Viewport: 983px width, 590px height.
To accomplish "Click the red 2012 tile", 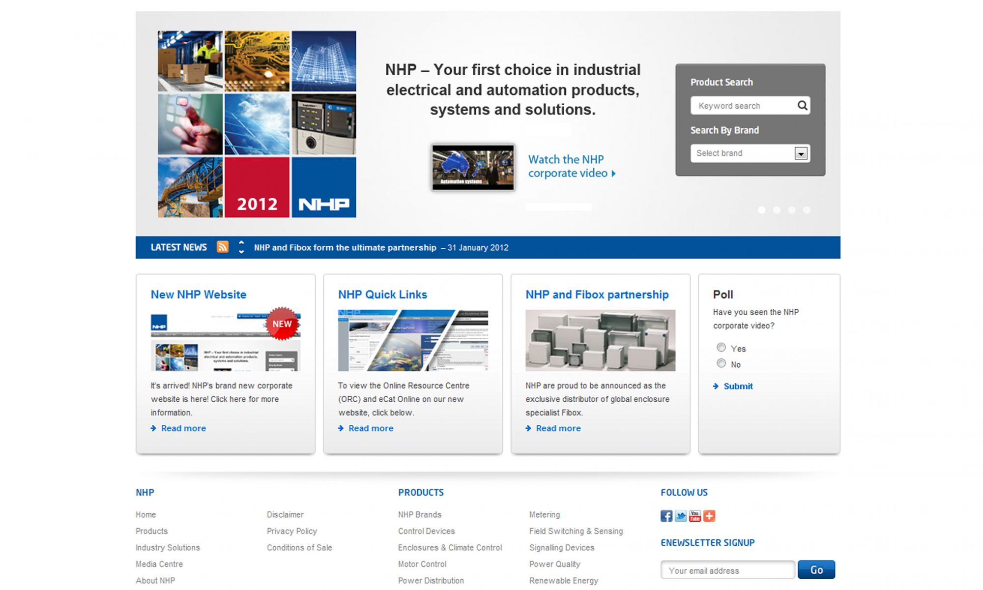I will click(257, 187).
